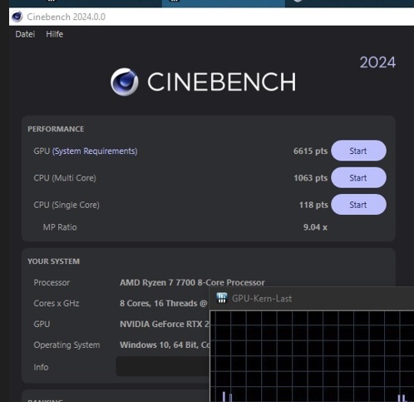Image resolution: width=414 pixels, height=402 pixels.
Task: Select the 6615 pts GPU score
Action: coord(310,151)
